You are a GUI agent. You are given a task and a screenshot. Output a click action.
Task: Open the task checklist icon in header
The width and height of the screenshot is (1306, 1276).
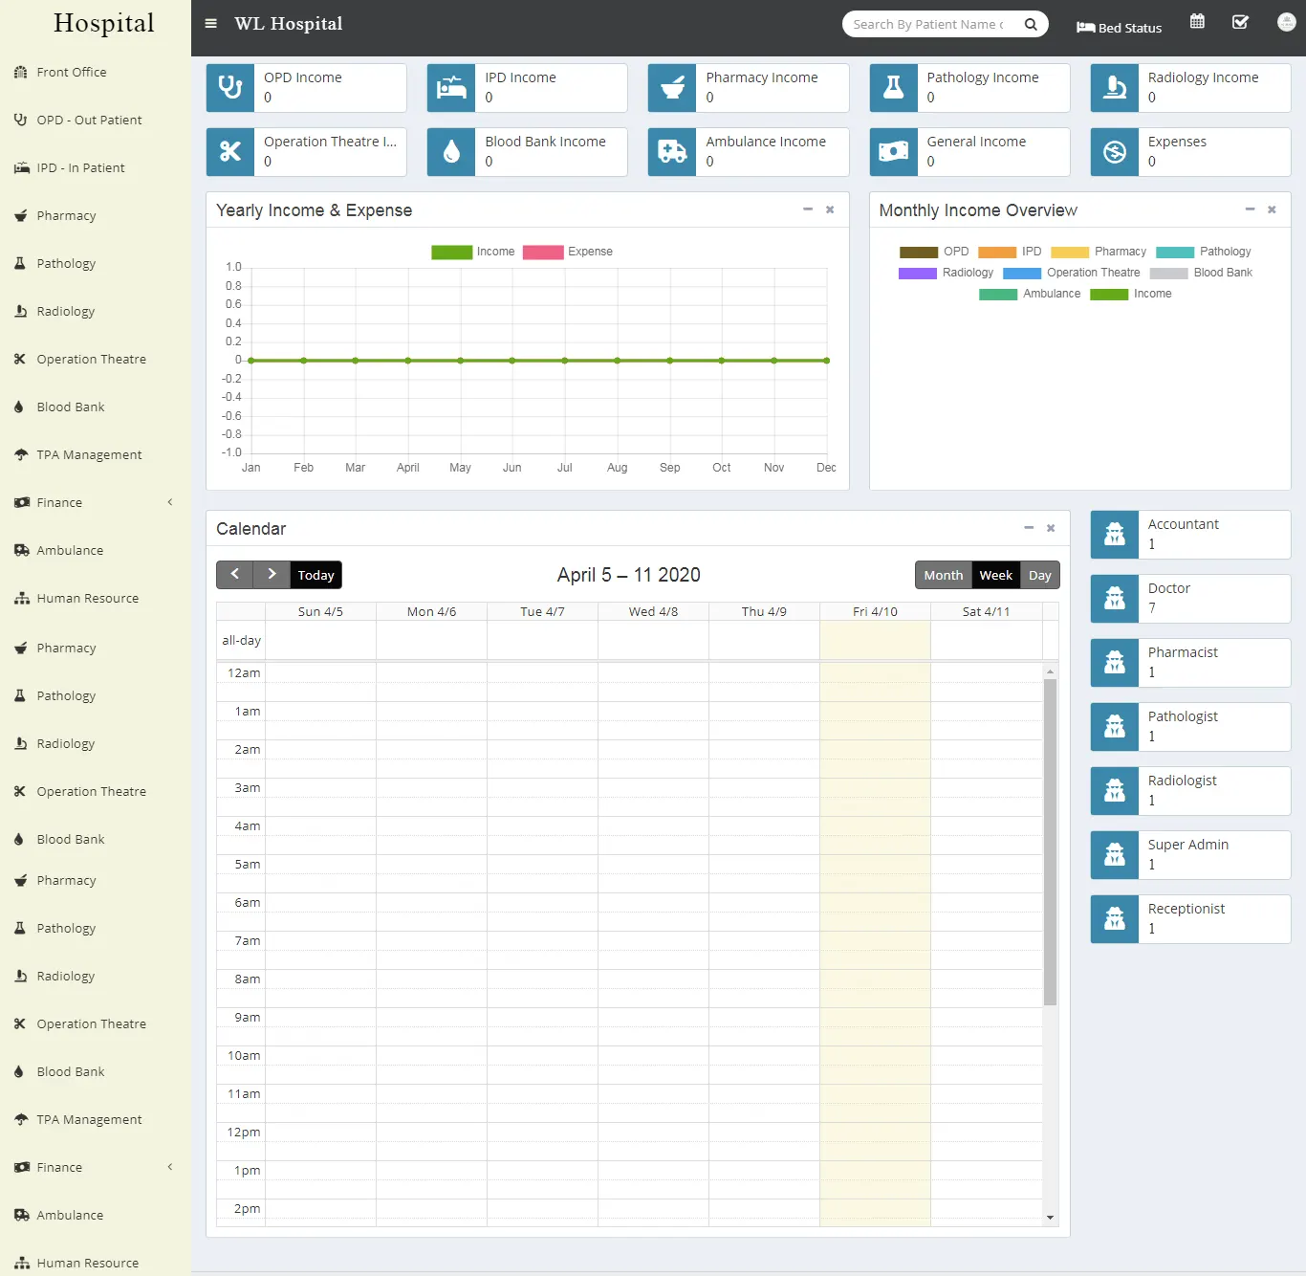(x=1240, y=22)
